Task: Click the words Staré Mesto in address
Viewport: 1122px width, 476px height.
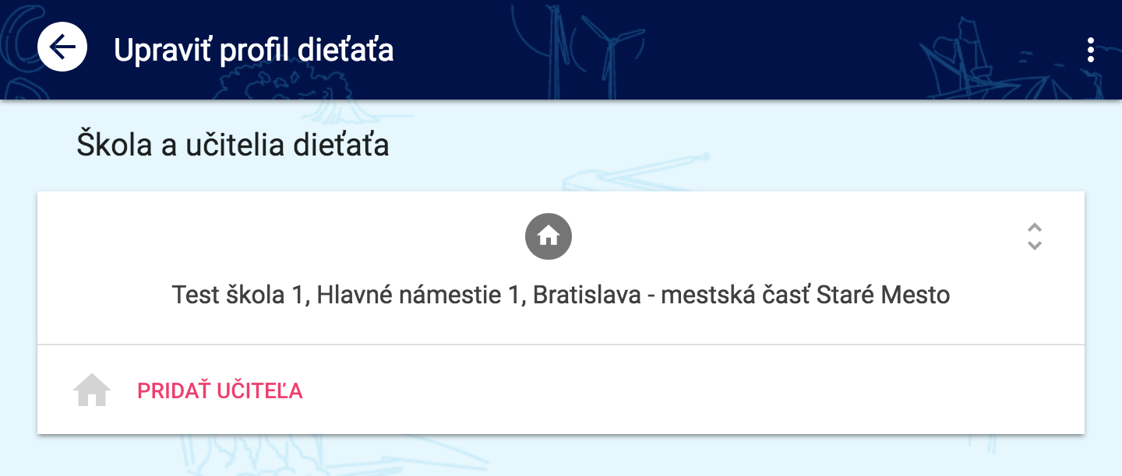Action: coord(883,296)
